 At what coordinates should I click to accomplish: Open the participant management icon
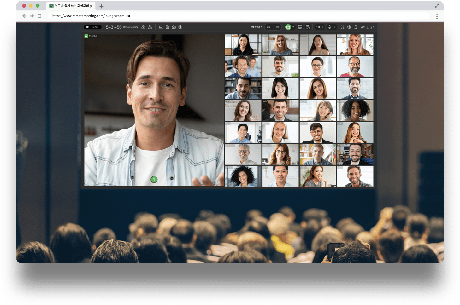click(x=150, y=27)
